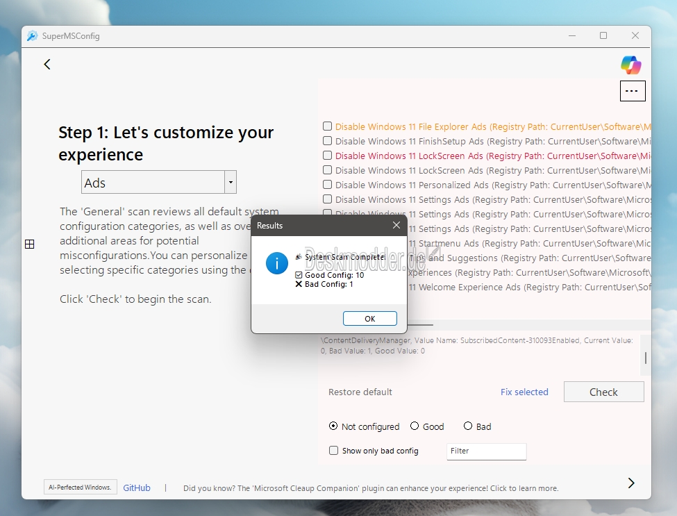Click the details pane vertical scrollbar
This screenshot has width=677, height=516.
tap(646, 358)
